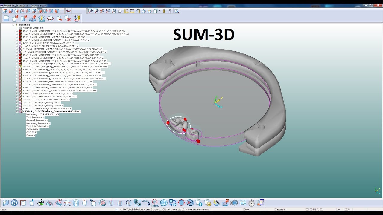
Task: Click the open folder icon in bottom toolbar
Action: [x=6, y=203]
